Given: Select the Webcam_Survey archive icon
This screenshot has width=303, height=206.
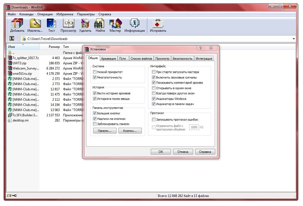Looking at the screenshot, I should 10,68.
